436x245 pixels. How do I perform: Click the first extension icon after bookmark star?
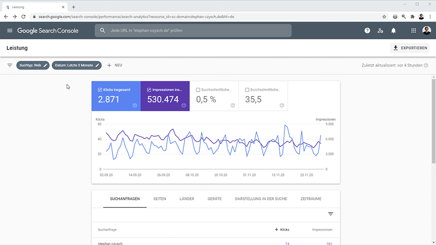coord(395,17)
